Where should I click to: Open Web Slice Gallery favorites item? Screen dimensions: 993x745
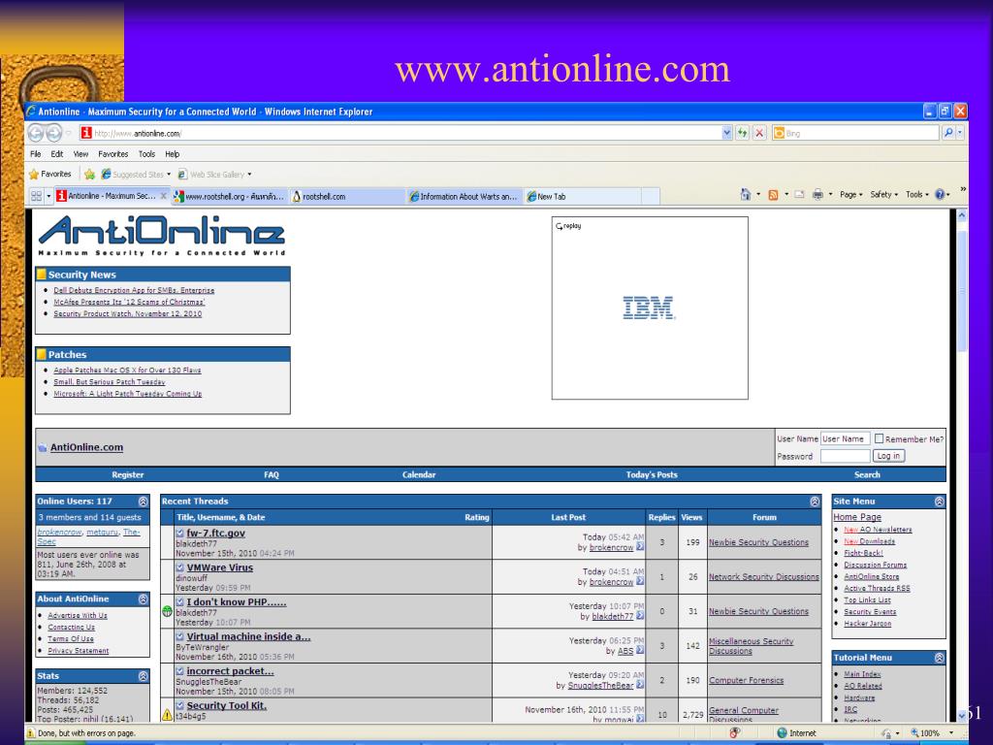coord(214,175)
